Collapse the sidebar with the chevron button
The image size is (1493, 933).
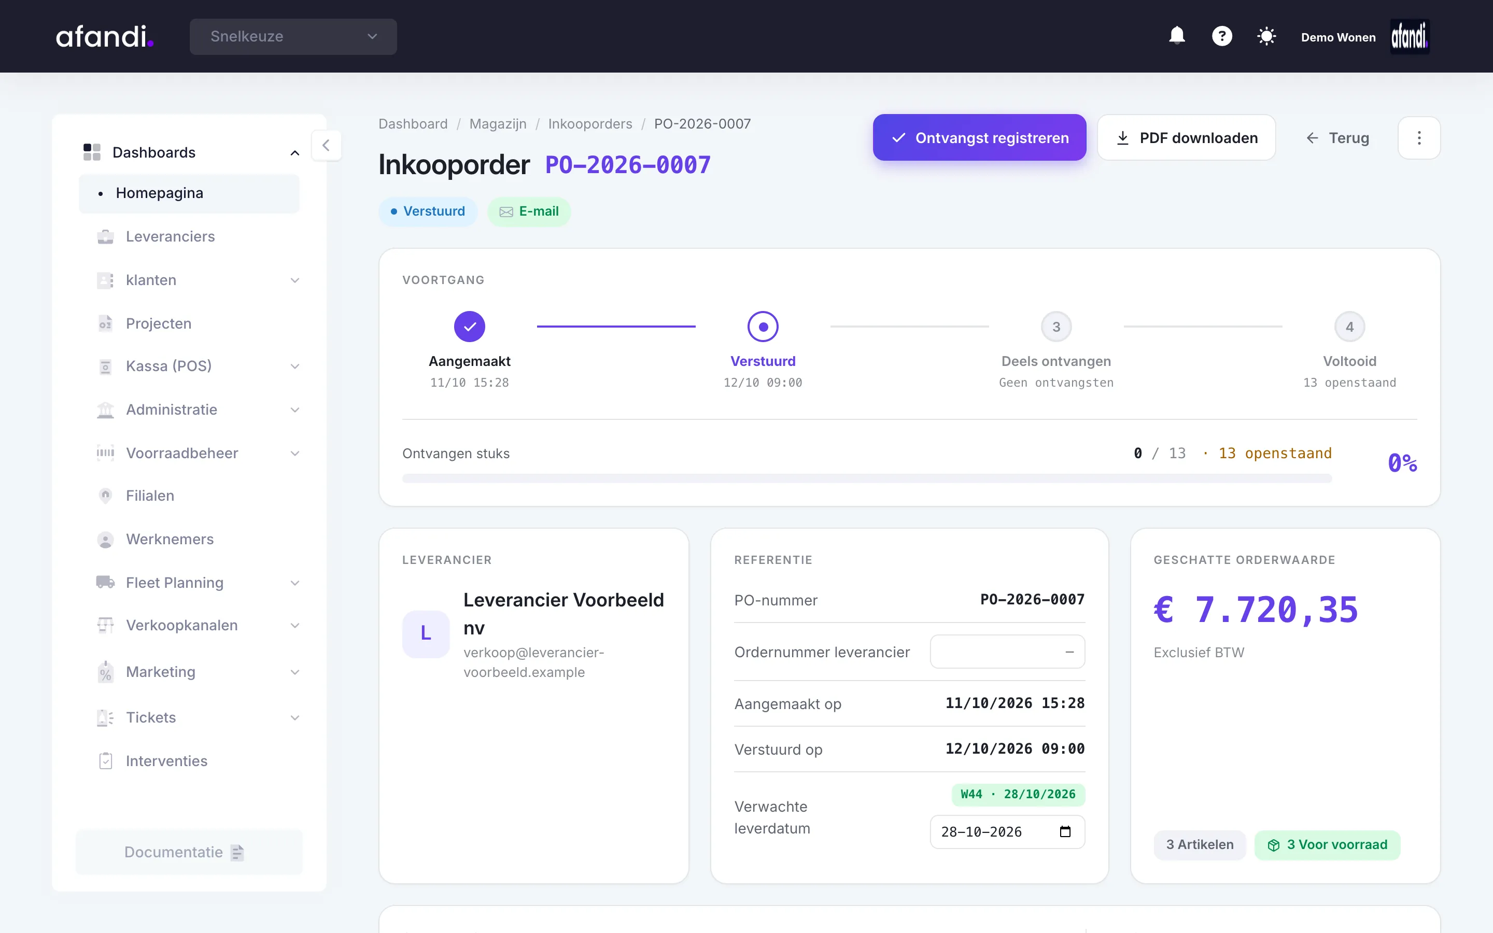[327, 146]
